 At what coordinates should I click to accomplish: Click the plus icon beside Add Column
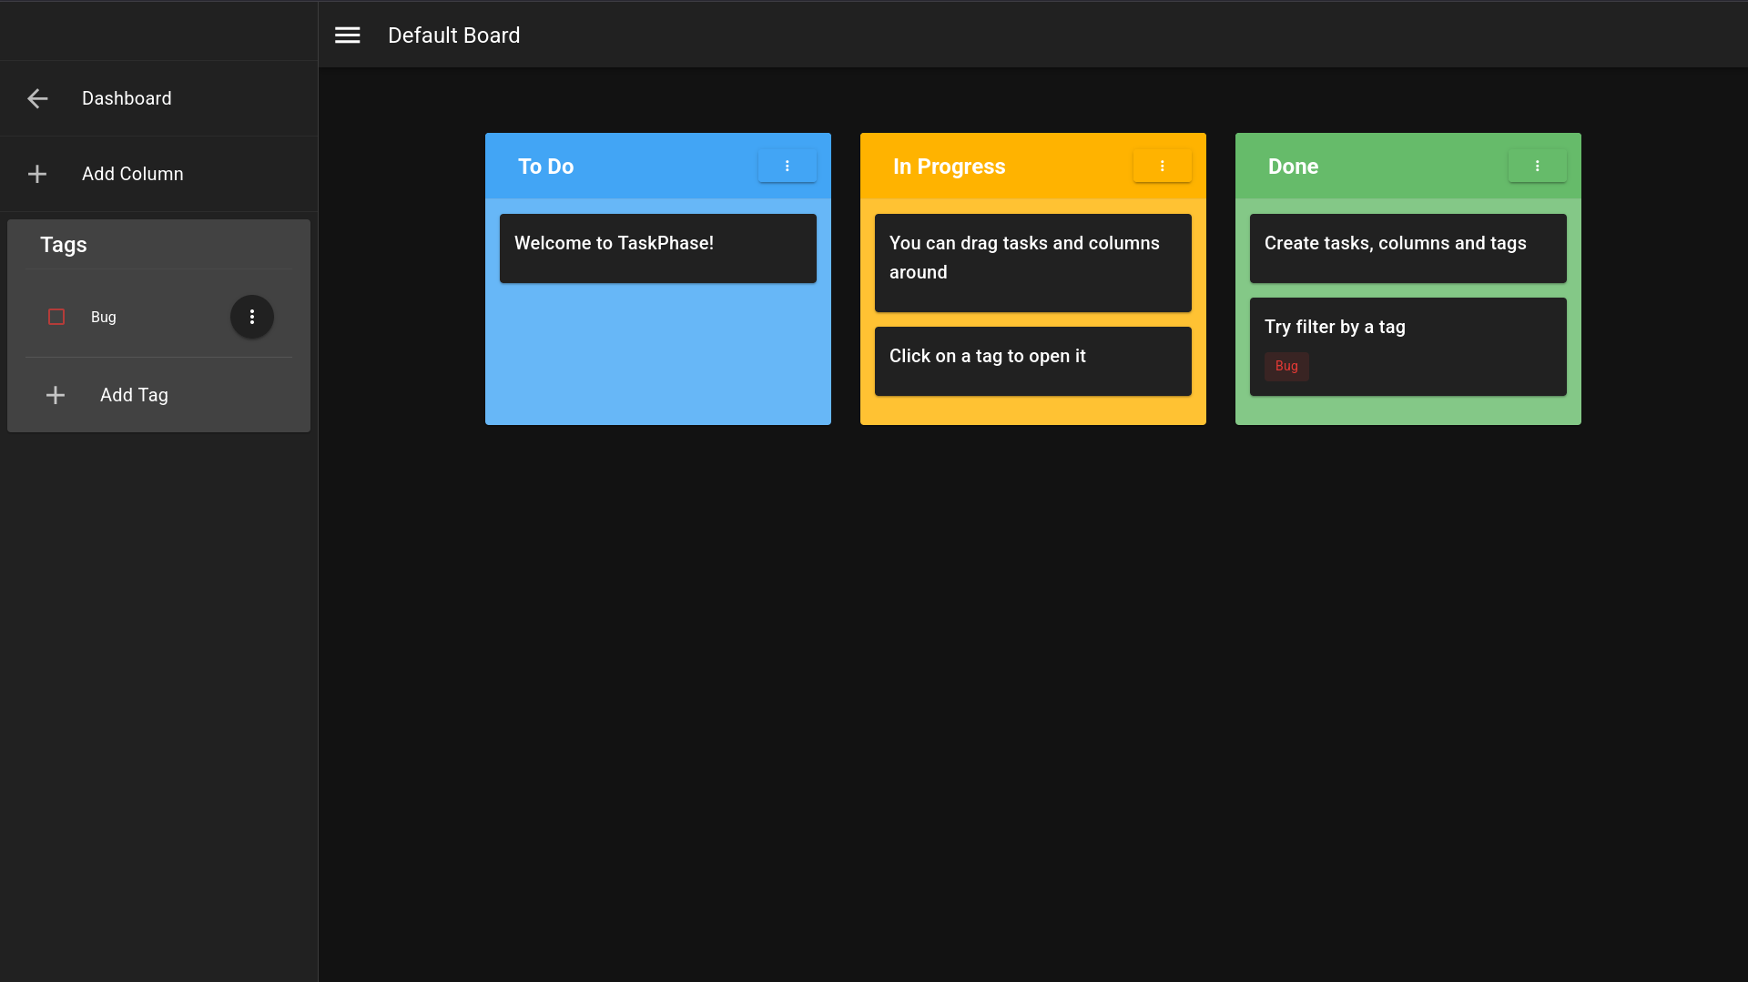tap(37, 174)
